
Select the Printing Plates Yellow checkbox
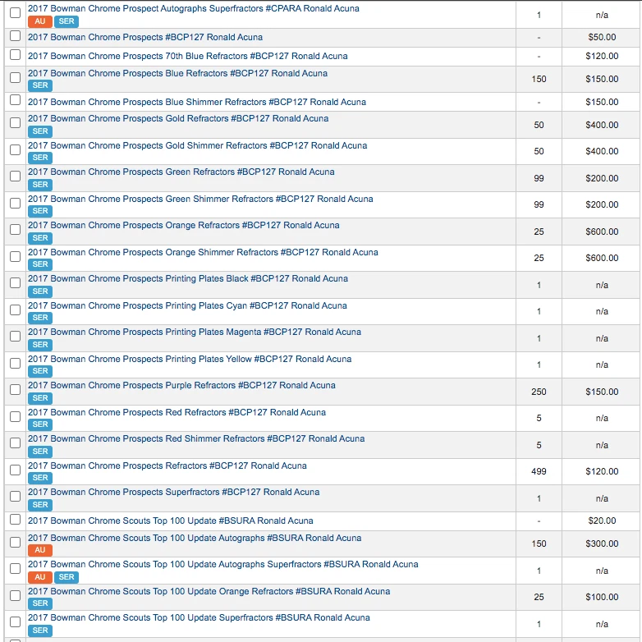tap(15, 363)
